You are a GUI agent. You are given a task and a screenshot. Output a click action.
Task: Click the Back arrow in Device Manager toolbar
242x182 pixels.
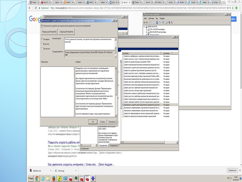pyautogui.click(x=145, y=22)
